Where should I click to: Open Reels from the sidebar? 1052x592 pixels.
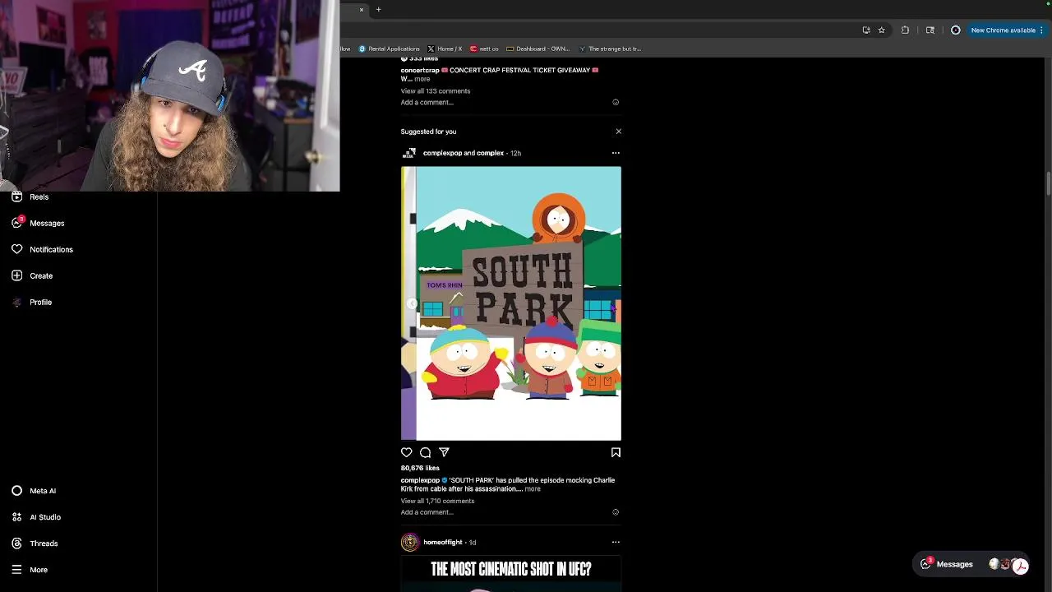31,197
